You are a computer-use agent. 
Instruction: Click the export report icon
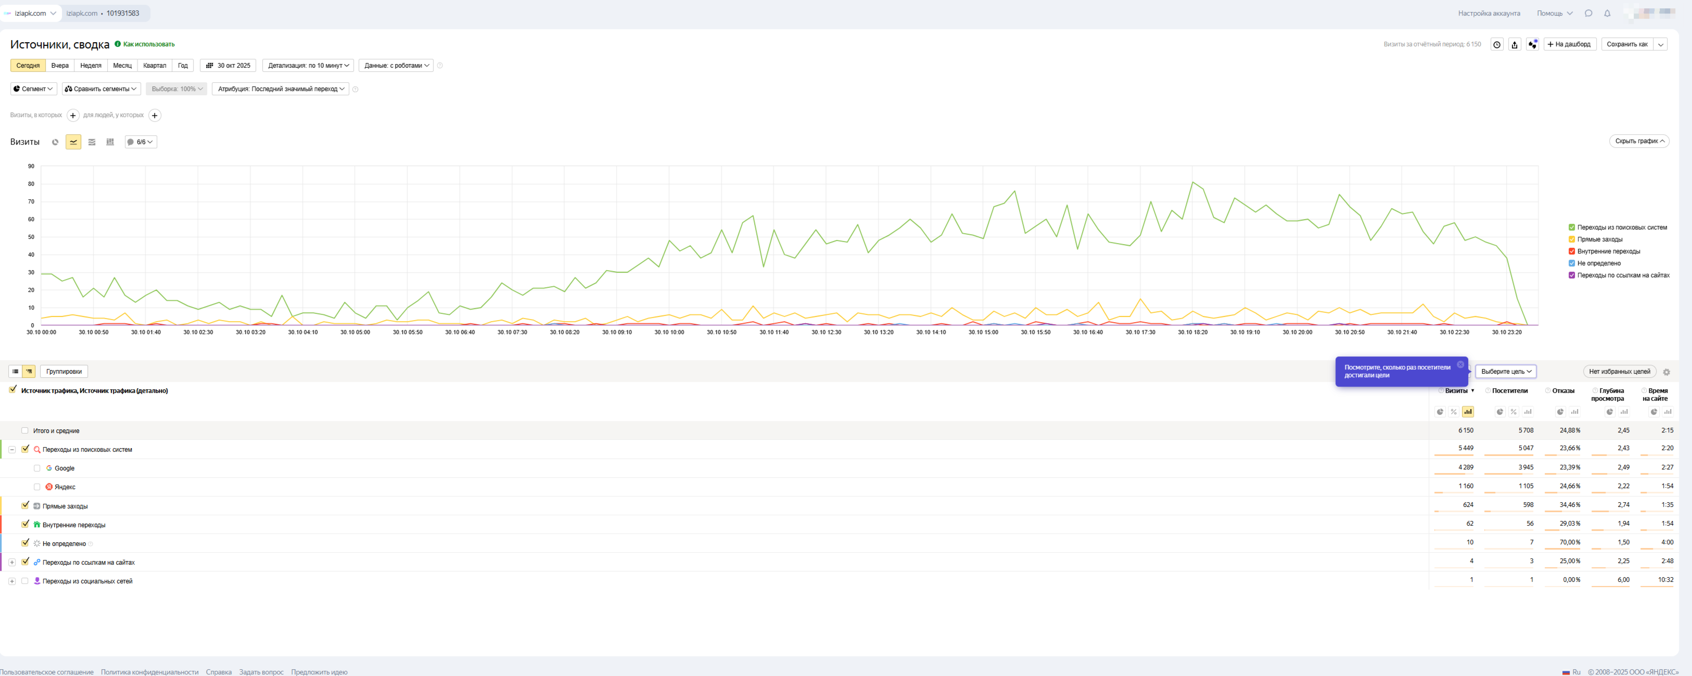click(1515, 45)
